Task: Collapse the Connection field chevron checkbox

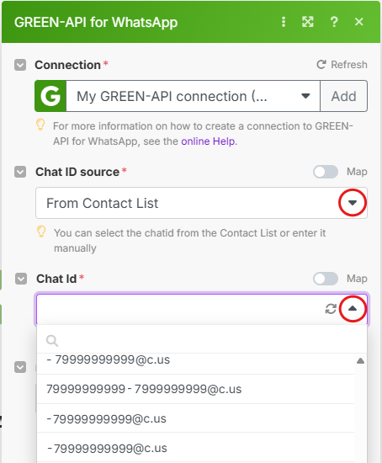Action: point(20,65)
